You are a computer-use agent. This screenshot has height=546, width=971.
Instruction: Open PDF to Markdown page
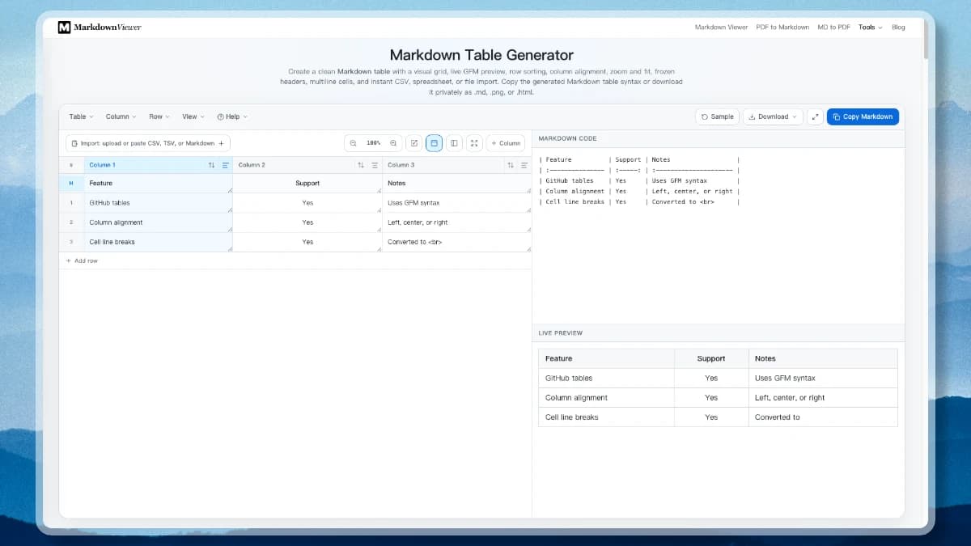782,27
